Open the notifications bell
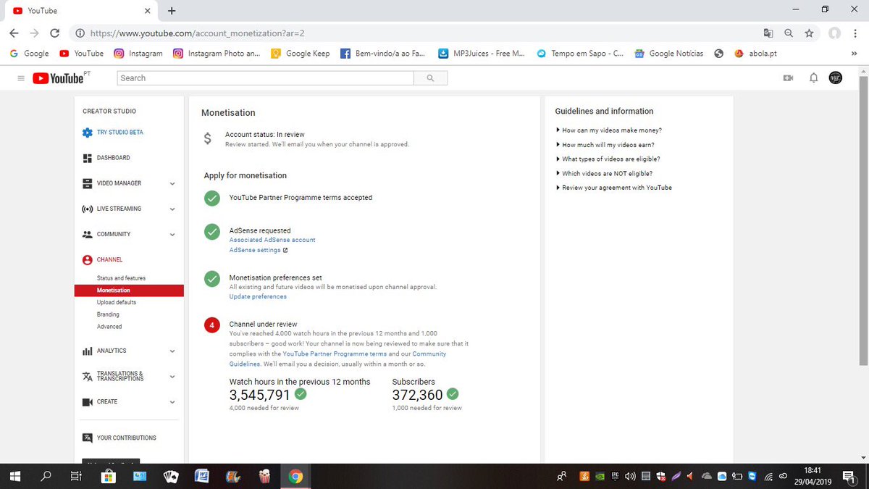Screen dimensions: 869x489 click(x=813, y=78)
